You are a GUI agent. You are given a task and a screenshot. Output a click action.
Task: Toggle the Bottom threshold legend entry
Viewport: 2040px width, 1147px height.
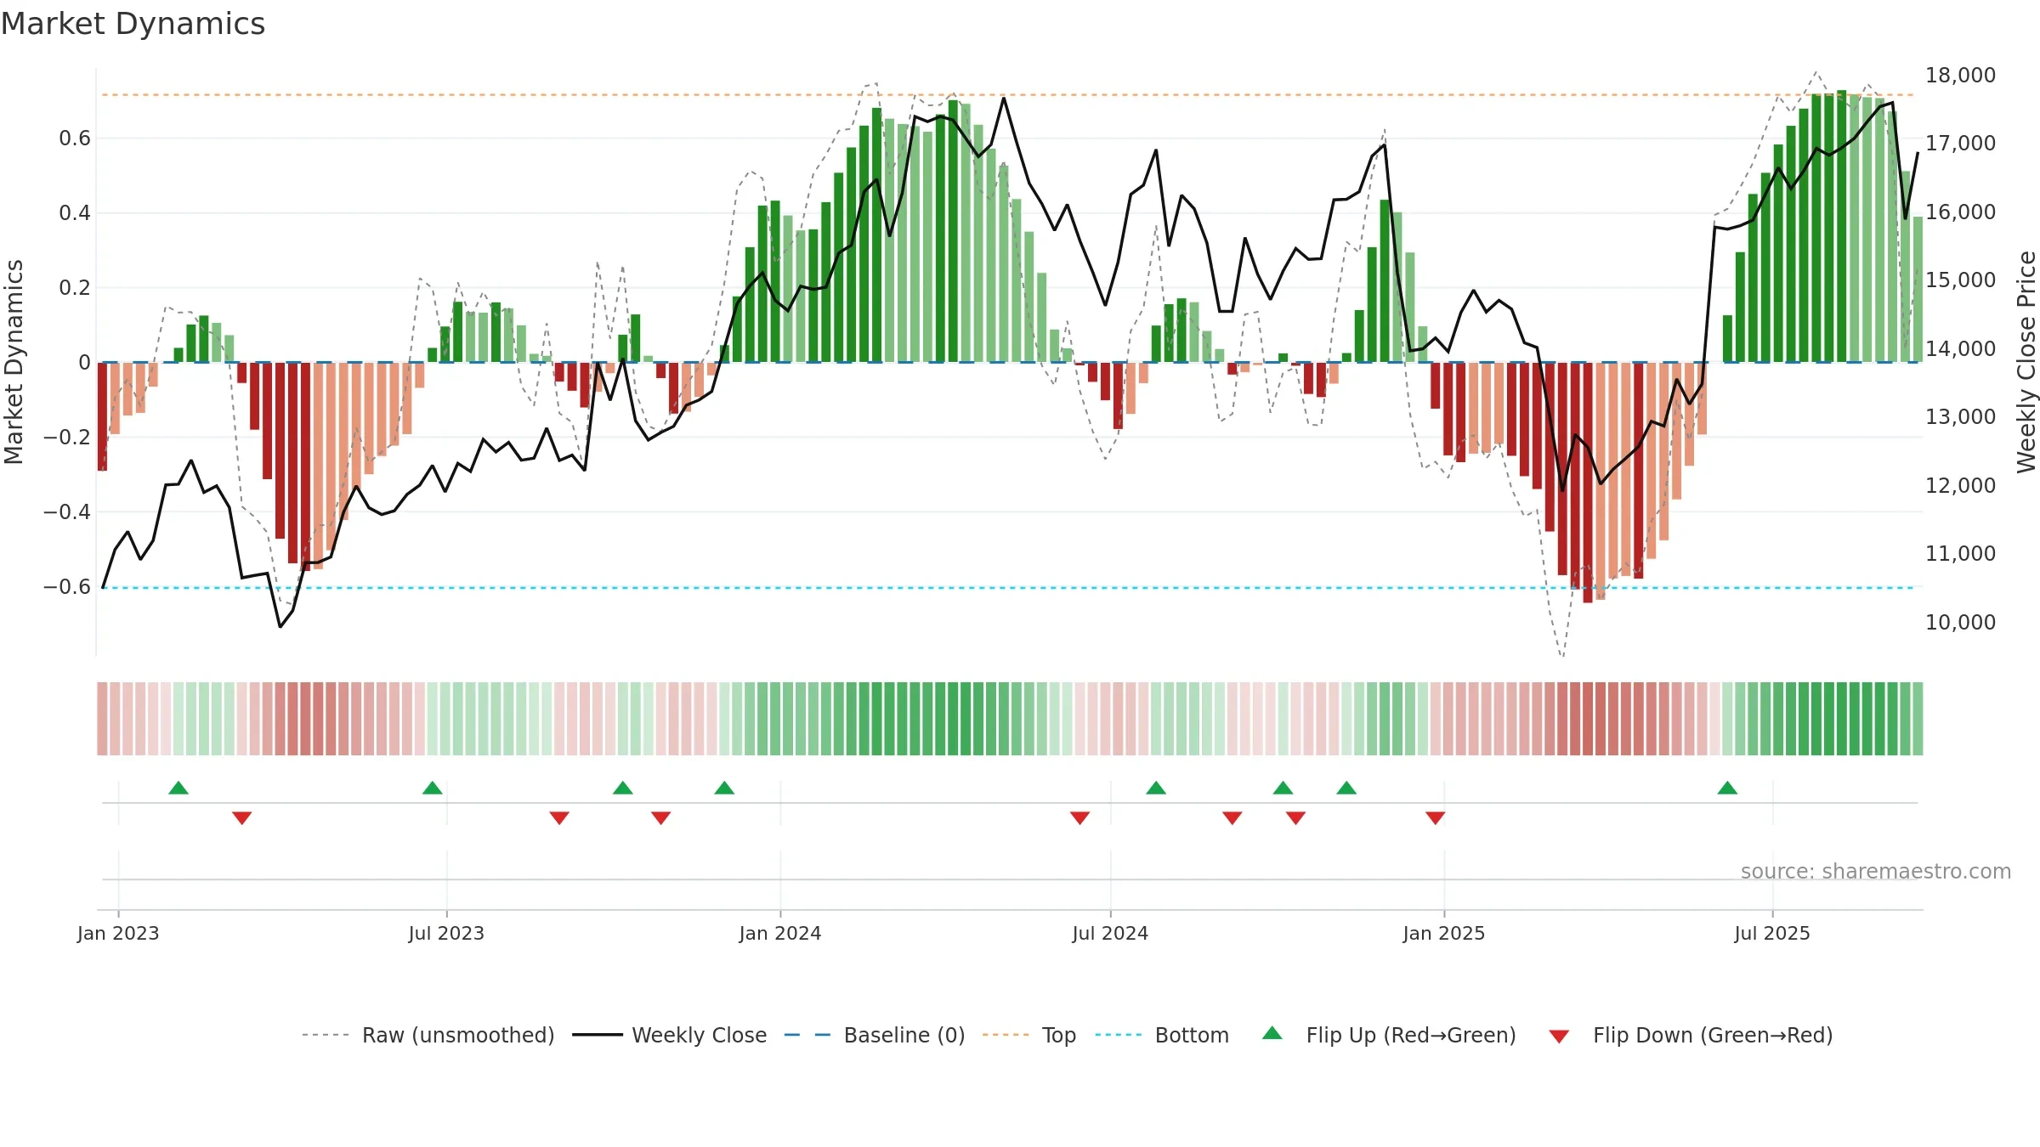(x=1162, y=1035)
